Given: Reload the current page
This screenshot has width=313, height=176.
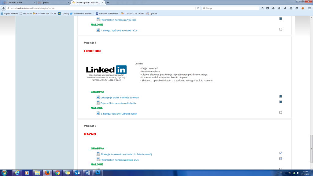Looking at the screenshot, I should [198, 8].
